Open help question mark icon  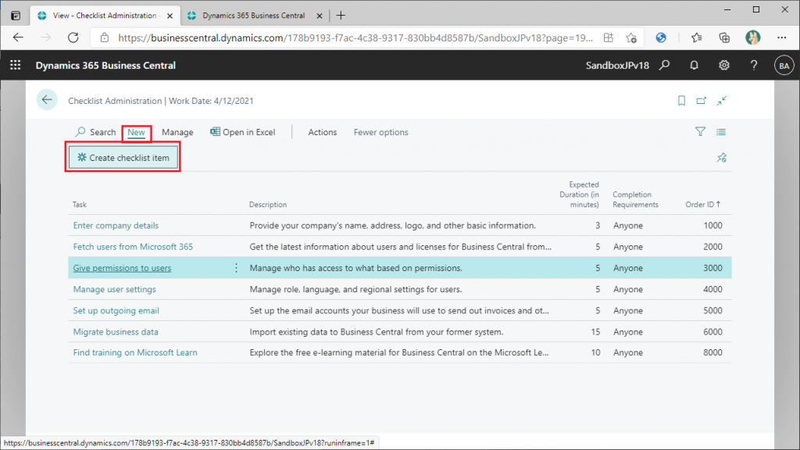(x=754, y=66)
